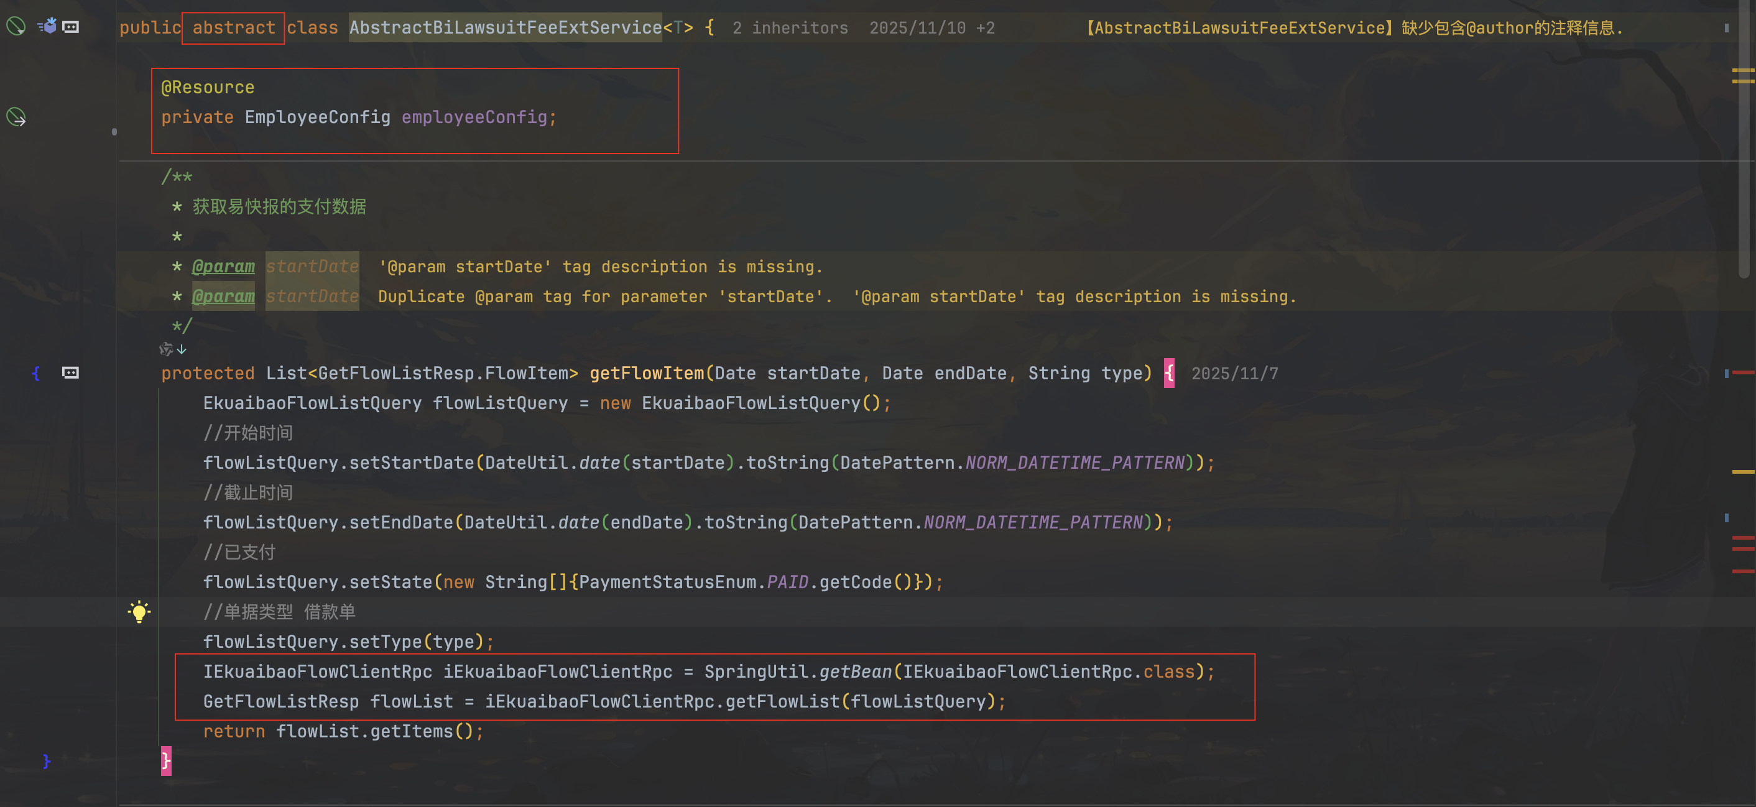Click the Spring injection icon beside employeeConfig field

point(16,118)
